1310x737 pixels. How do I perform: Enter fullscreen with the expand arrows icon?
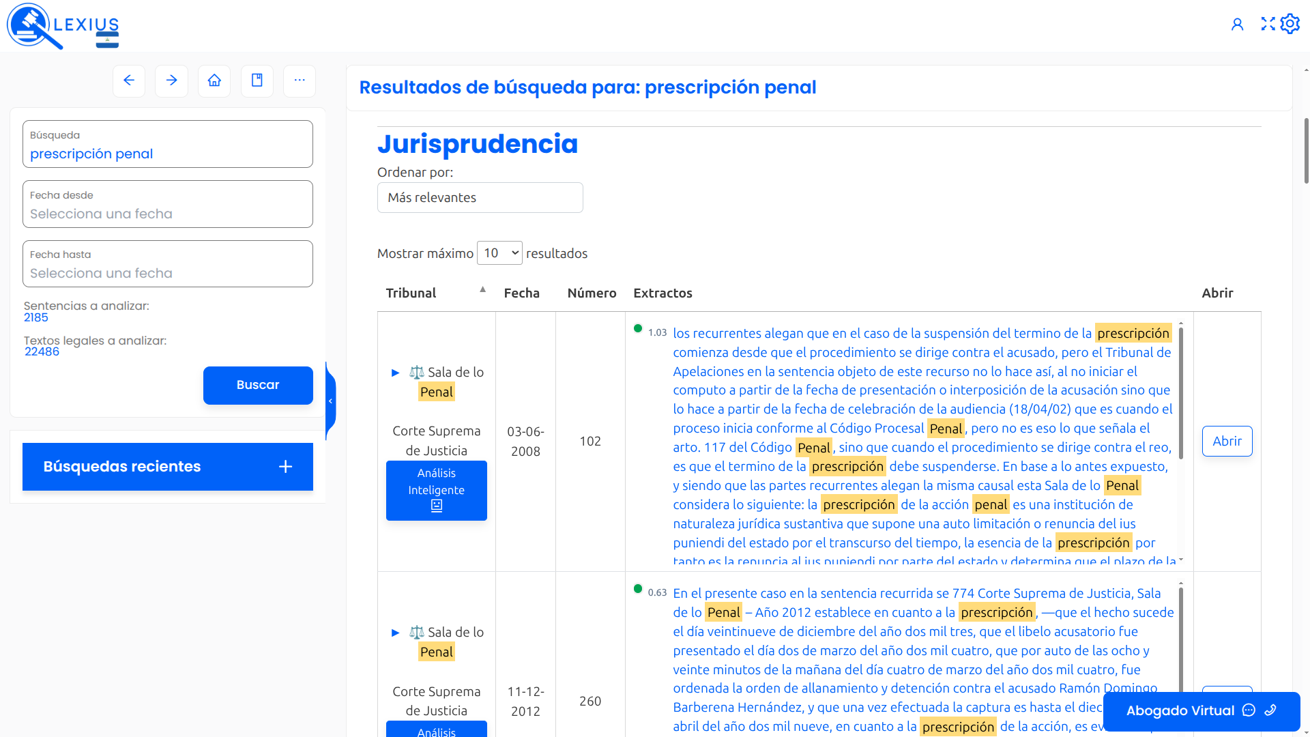(1268, 23)
